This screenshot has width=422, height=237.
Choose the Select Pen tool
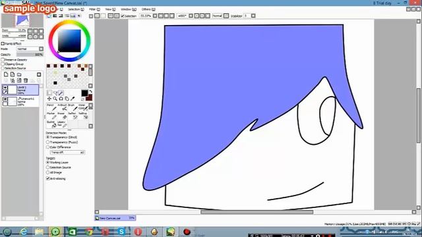click(x=73, y=116)
